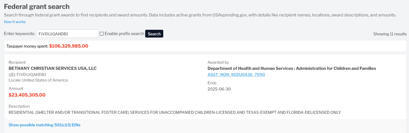The height and width of the screenshot is (133, 409).
Task: Click the grant description starting 'RESIDENTIAL (SHELTER'
Action: coord(175,112)
